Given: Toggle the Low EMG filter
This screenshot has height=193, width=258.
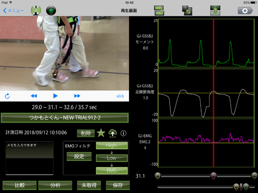Looking at the screenshot, I should [112, 158].
